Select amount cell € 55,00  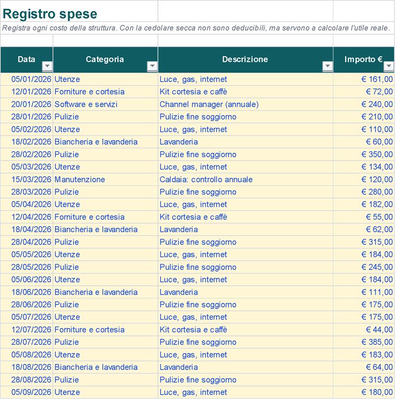pyautogui.click(x=364, y=217)
